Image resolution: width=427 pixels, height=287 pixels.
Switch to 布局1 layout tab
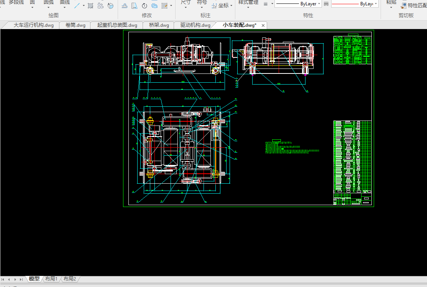pyautogui.click(x=51, y=279)
